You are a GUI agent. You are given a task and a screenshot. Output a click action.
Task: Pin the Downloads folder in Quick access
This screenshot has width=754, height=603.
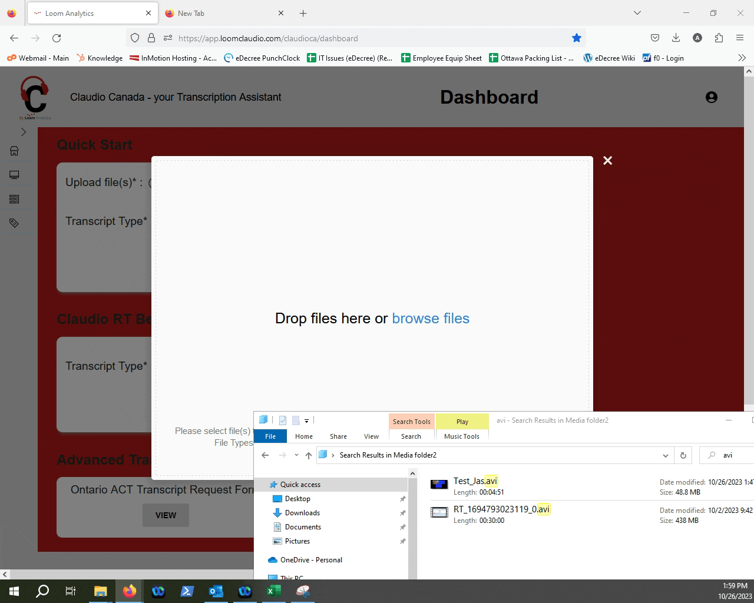403,512
